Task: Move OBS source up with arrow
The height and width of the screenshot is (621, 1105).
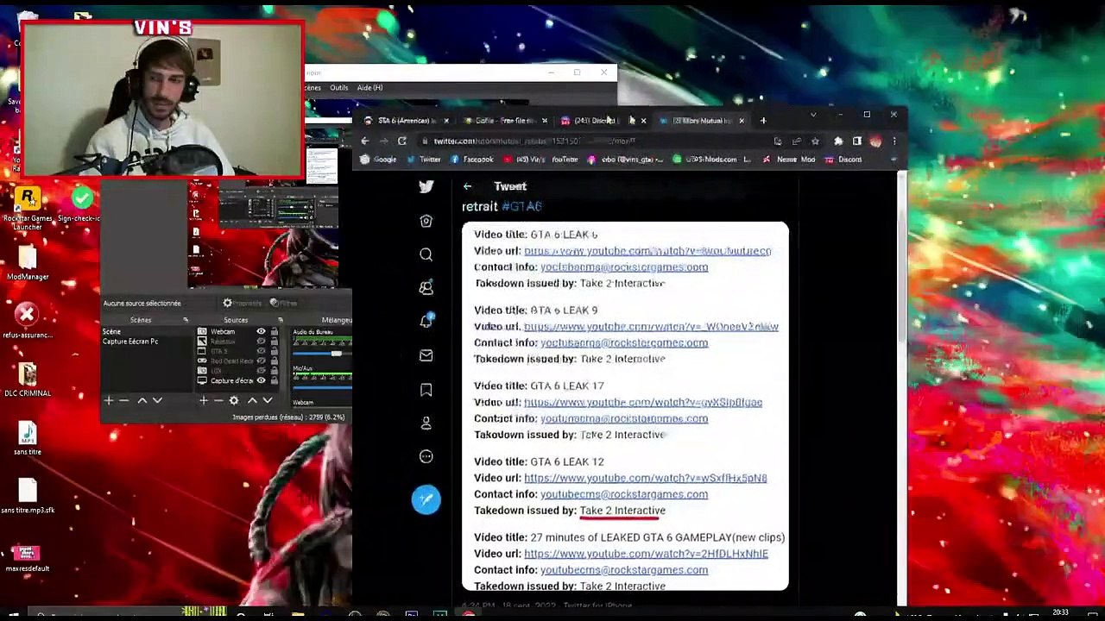Action: [252, 400]
